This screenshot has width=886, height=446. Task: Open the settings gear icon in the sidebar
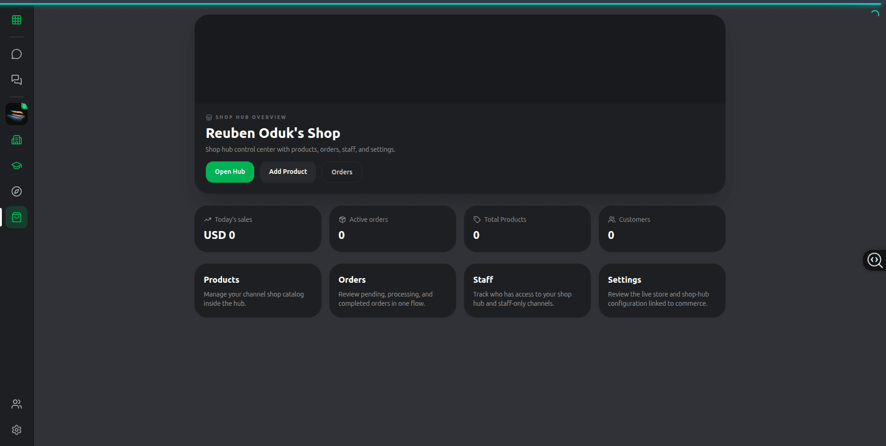click(17, 430)
